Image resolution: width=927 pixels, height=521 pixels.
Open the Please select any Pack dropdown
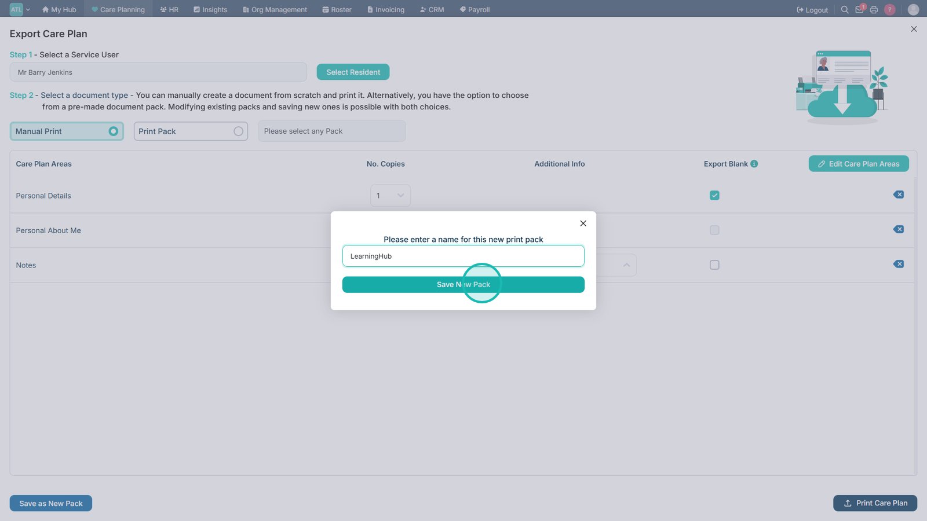click(331, 131)
